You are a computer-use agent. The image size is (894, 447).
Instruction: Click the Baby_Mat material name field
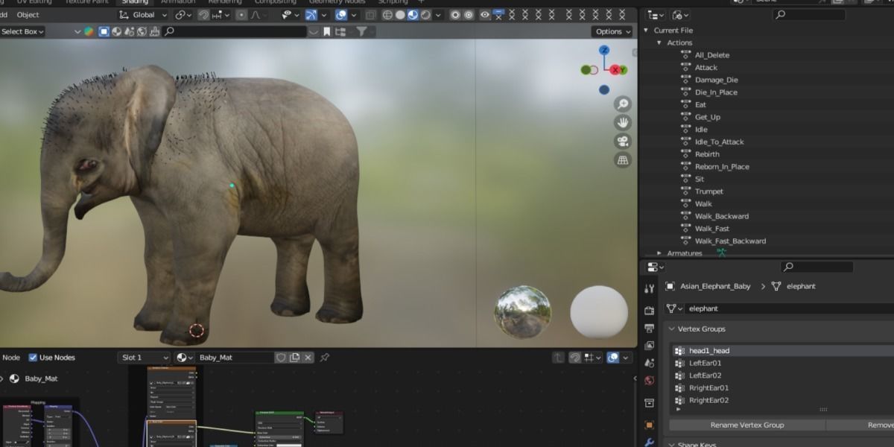point(236,358)
